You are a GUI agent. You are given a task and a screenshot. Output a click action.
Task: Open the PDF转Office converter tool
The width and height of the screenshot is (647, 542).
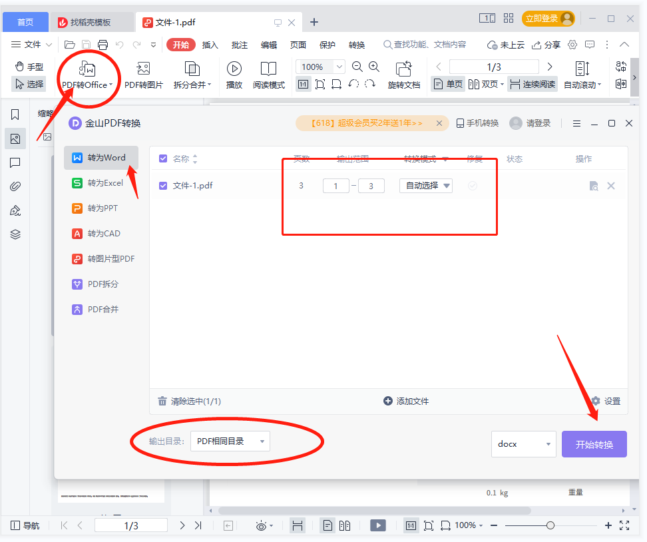pos(87,75)
